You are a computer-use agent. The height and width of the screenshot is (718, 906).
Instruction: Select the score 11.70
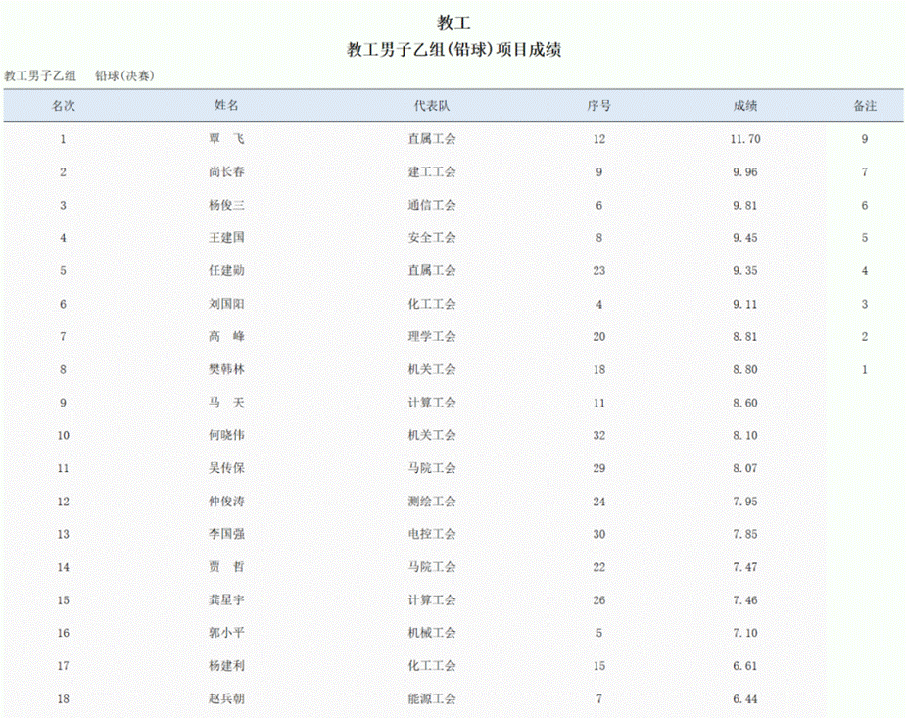745,139
